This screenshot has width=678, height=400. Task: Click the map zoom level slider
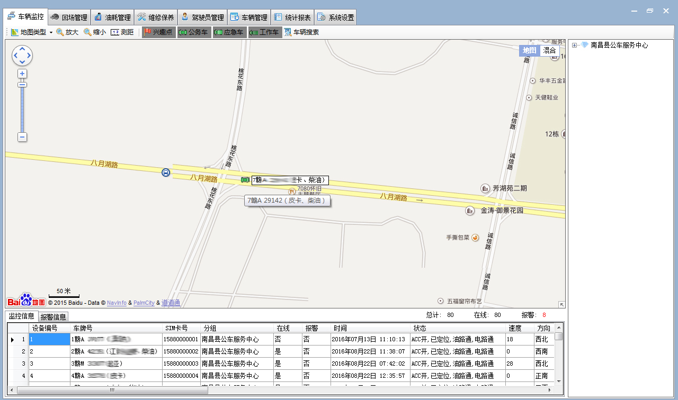click(x=22, y=108)
